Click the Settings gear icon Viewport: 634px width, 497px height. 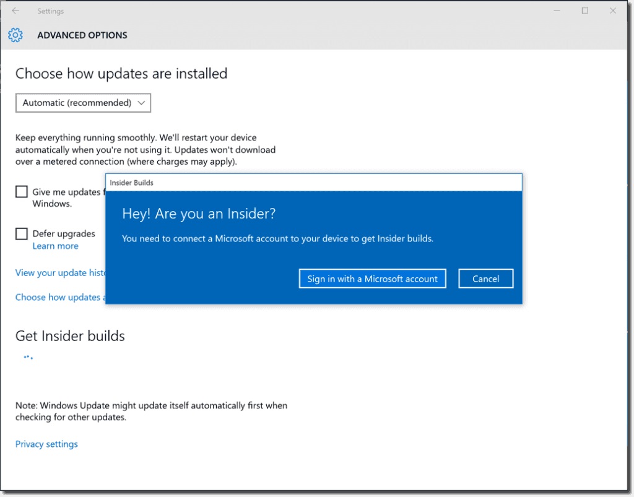(15, 35)
